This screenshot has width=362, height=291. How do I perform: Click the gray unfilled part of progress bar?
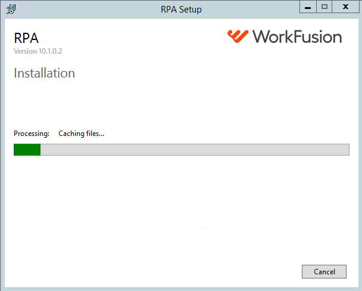195,150
